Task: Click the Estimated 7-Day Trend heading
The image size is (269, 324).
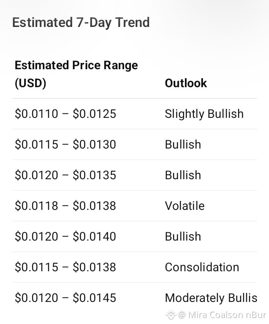Action: click(x=81, y=22)
